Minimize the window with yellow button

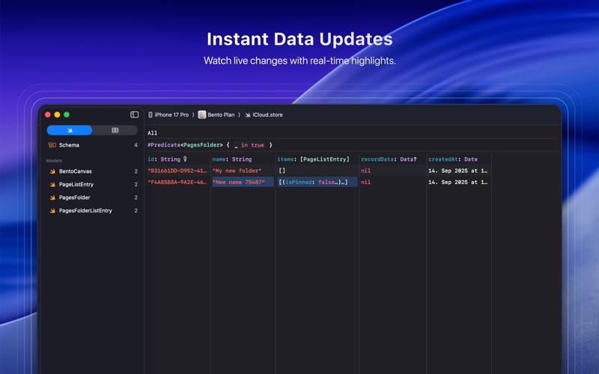57,114
